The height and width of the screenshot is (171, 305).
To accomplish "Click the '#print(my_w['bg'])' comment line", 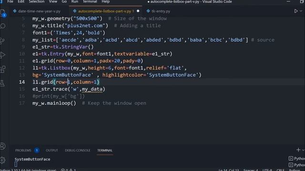I will [59, 96].
